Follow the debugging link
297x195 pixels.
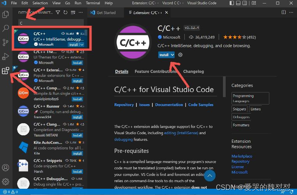tap(123, 140)
